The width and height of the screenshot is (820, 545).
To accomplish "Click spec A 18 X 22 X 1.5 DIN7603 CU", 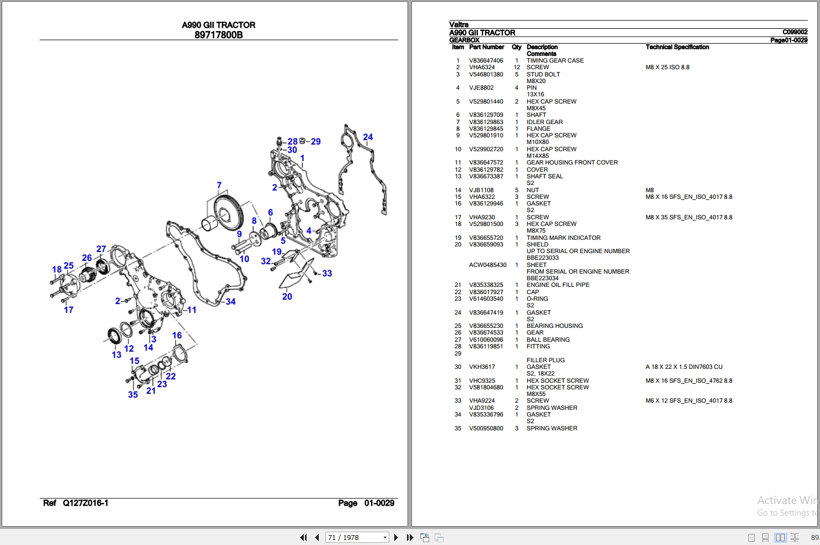I will [684, 367].
